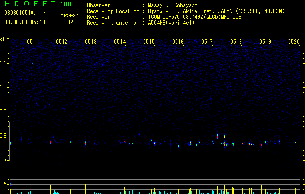The width and height of the screenshot is (305, 194).
Task: Click the 0511 time marker
Action: [x=32, y=42]
